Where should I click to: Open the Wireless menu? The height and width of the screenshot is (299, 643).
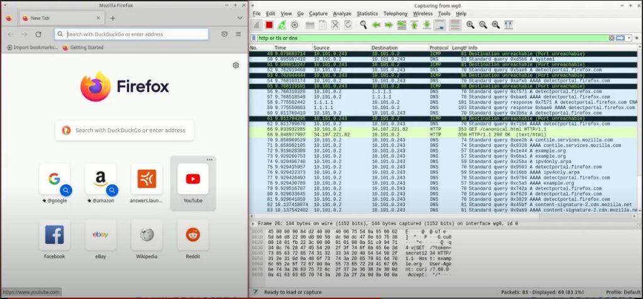click(x=423, y=14)
